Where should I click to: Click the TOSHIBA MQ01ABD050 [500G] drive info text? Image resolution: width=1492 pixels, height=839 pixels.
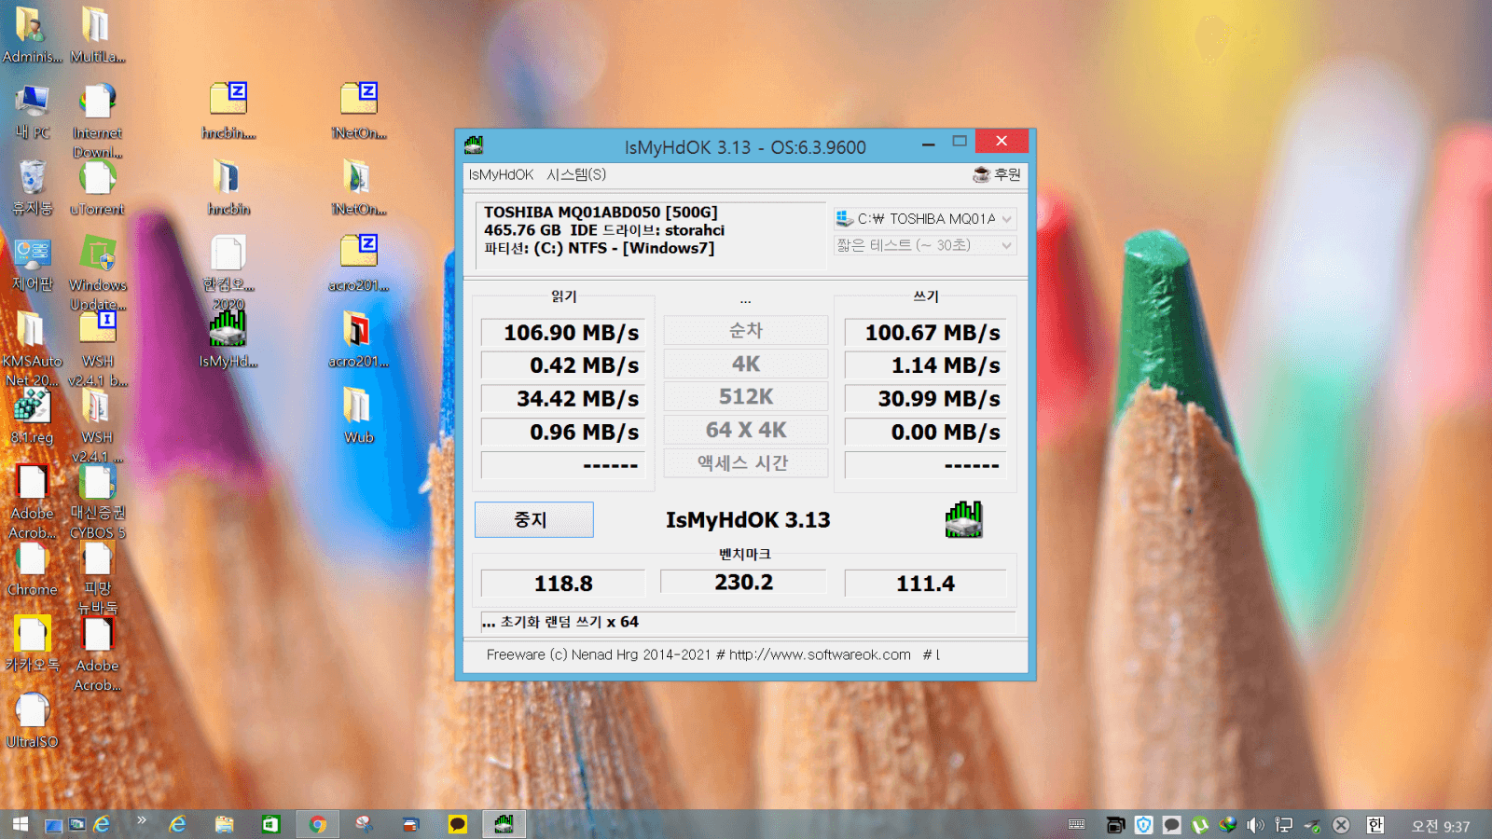coord(601,213)
